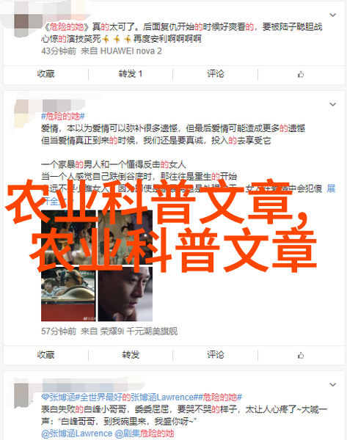Open the #危险的她# hashtag link

coord(63,116)
